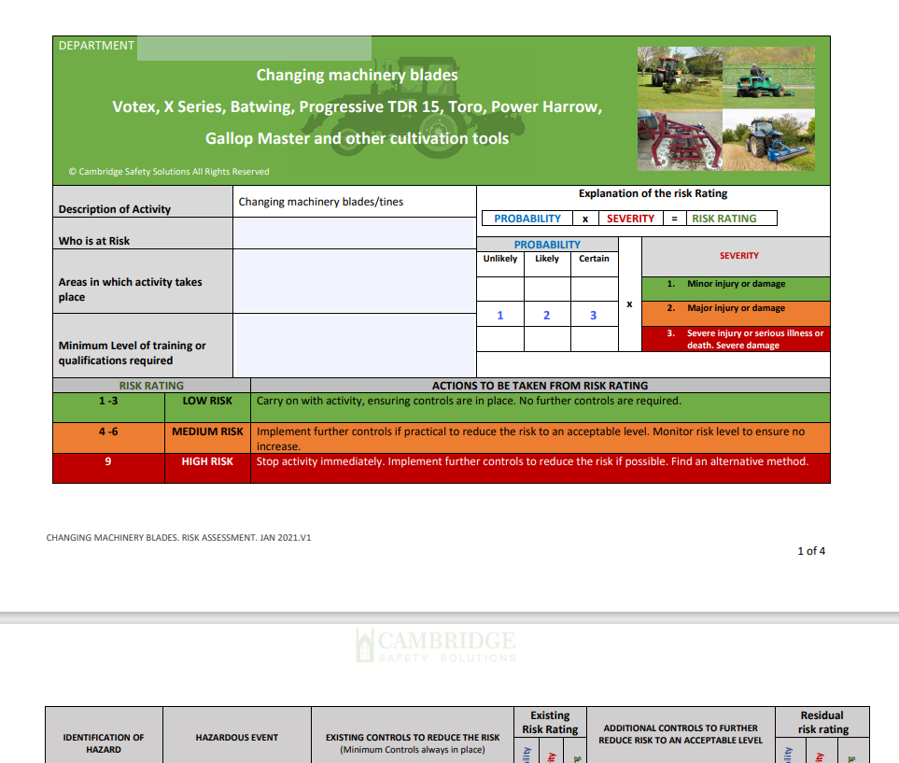Image resolution: width=899 pixels, height=763 pixels.
Task: Click the blue PROBABILITY formula box
Action: (527, 219)
